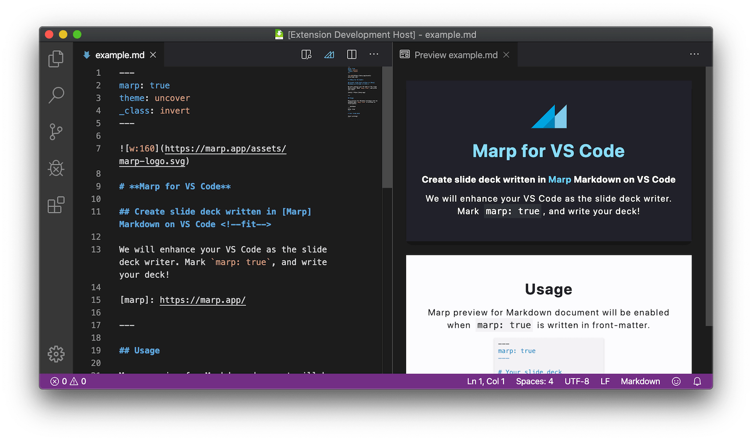Change language mode by clicking Markdown
Image resolution: width=752 pixels, height=441 pixels.
click(x=640, y=381)
